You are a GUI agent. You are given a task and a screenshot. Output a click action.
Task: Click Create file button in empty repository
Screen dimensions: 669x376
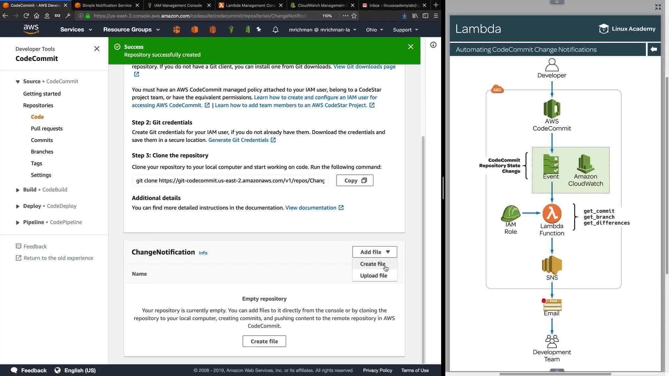point(264,341)
